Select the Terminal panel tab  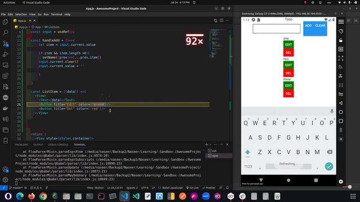[79, 145]
